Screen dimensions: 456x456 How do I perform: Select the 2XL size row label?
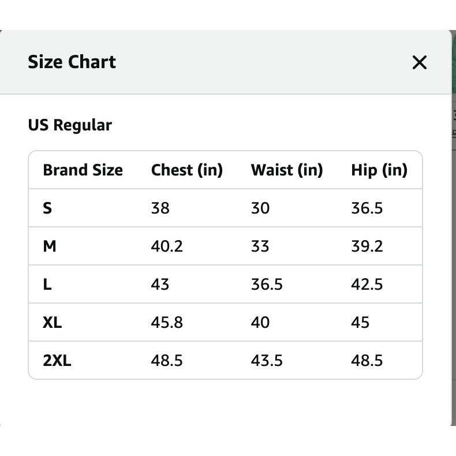coord(57,361)
